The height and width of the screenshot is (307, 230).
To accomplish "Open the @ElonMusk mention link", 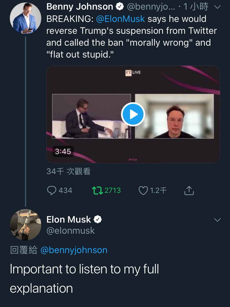I will (121, 19).
